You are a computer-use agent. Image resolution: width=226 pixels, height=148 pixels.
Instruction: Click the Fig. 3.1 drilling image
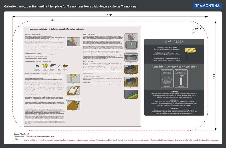coord(73,105)
